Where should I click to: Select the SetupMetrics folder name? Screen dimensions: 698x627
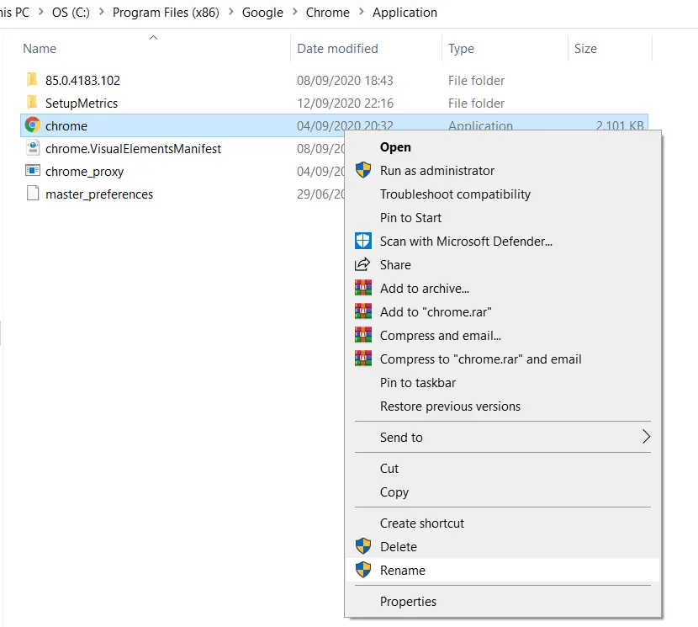pos(82,104)
